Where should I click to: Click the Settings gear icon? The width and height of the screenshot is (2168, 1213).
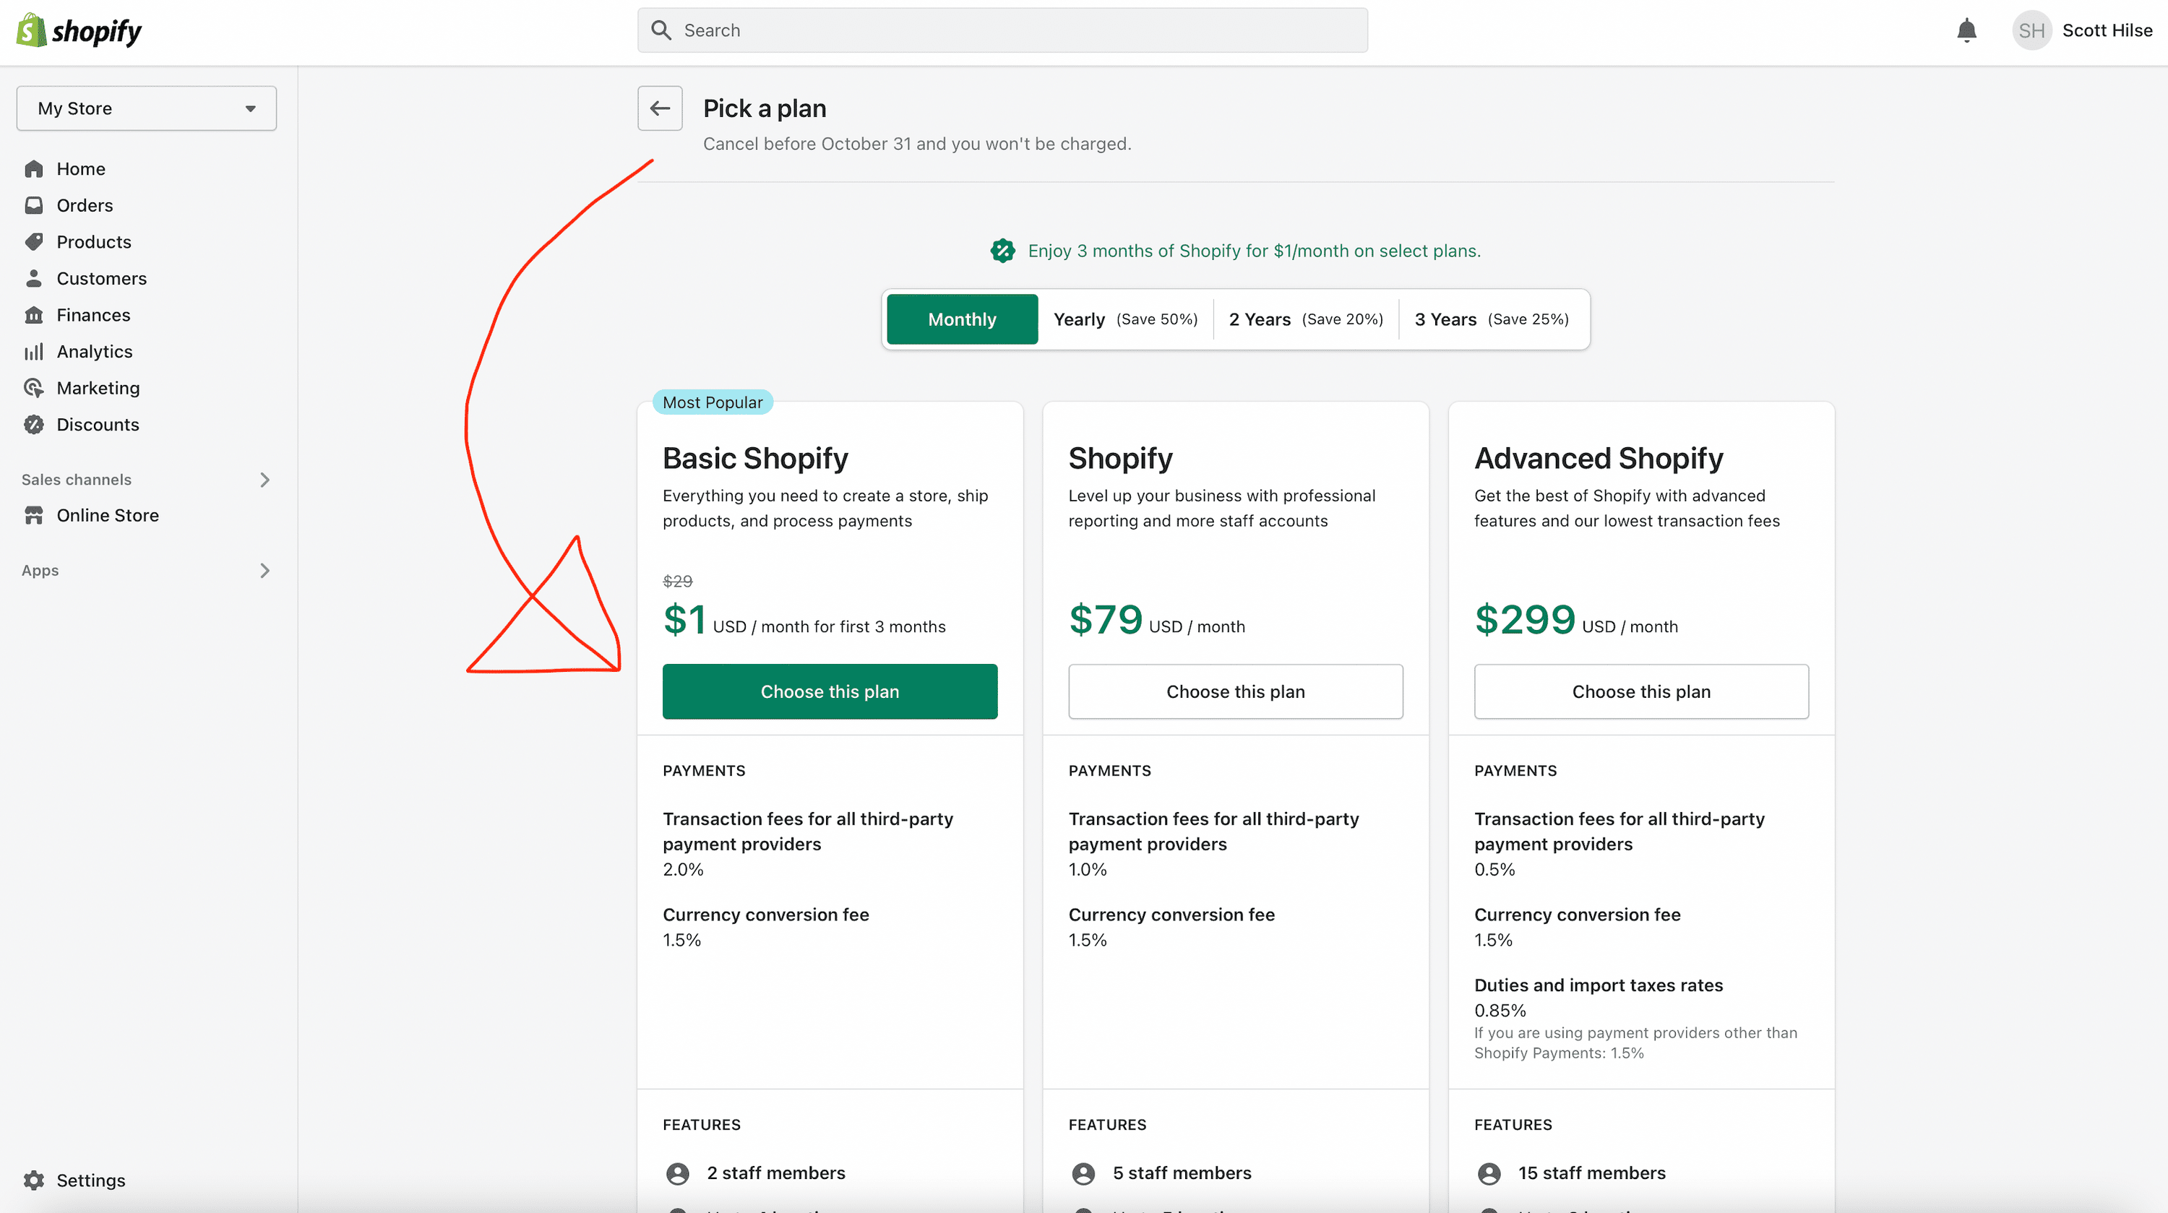(x=34, y=1180)
